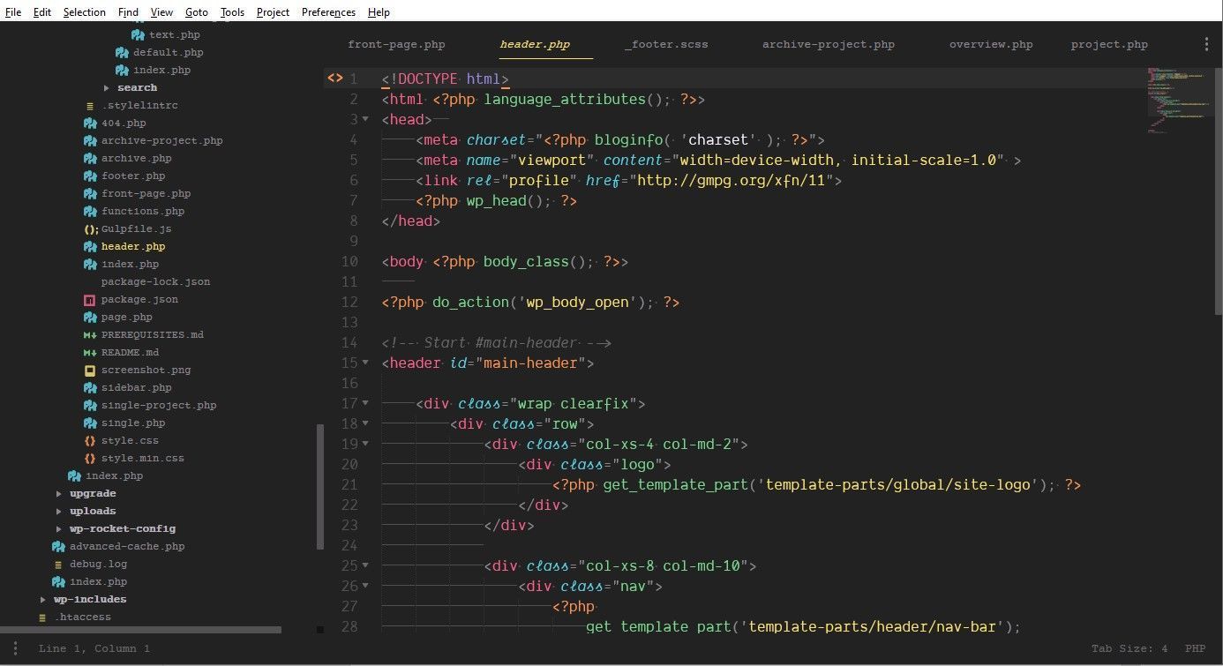Switch to the _footer.scss tab

tap(666, 44)
